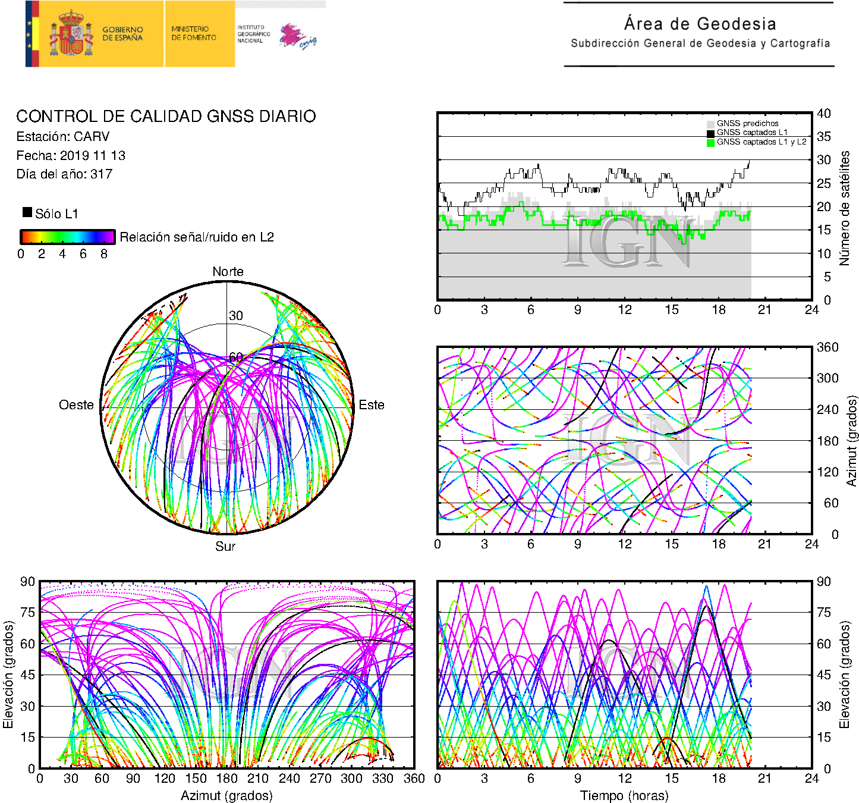
Task: Click the circular sky plot chart
Action: (227, 407)
